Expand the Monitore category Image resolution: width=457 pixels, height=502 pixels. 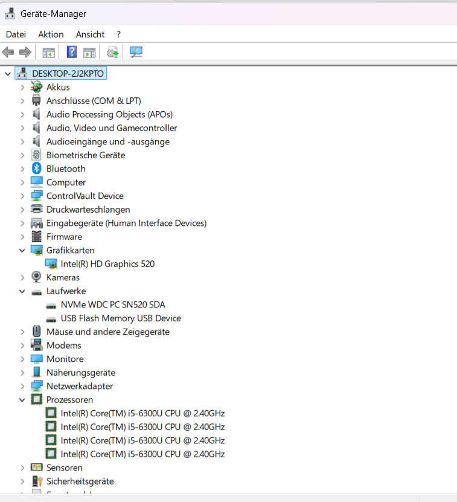point(22,359)
